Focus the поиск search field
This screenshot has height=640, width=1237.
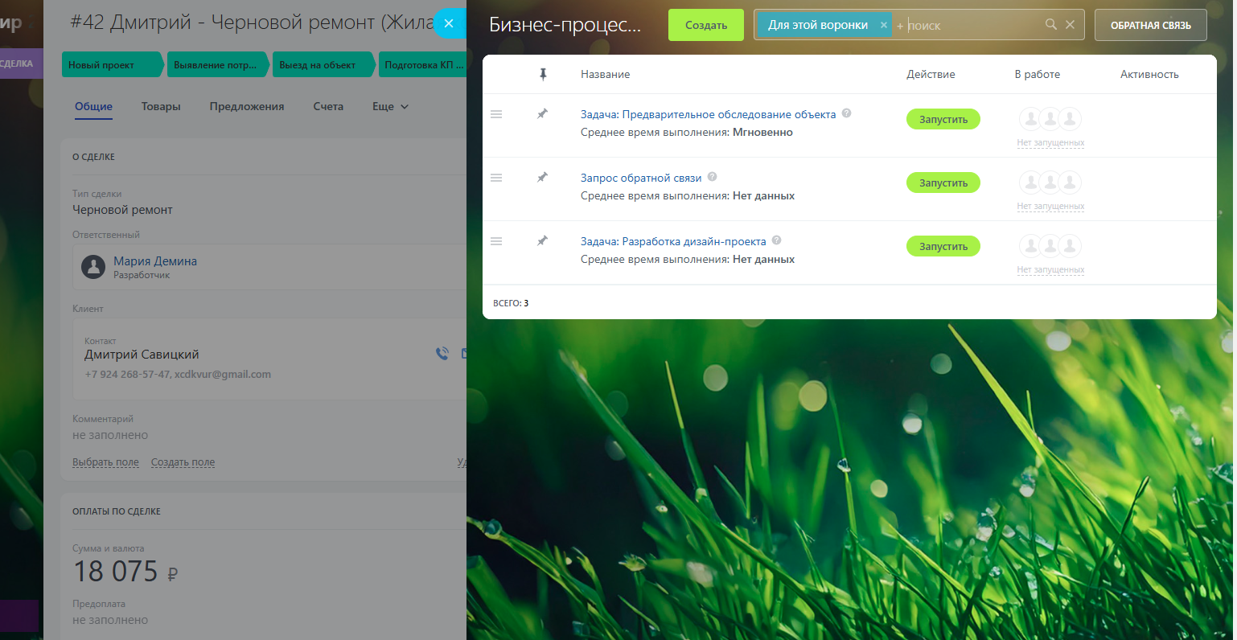coord(973,26)
